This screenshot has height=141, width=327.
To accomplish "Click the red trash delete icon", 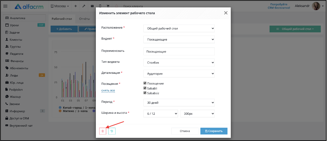I will click(x=103, y=131).
